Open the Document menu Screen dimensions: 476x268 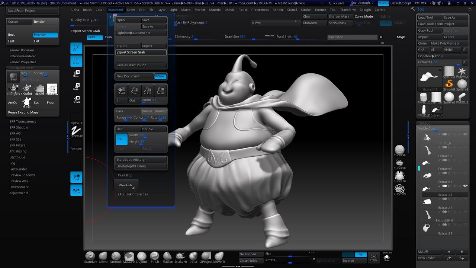[x=115, y=10]
